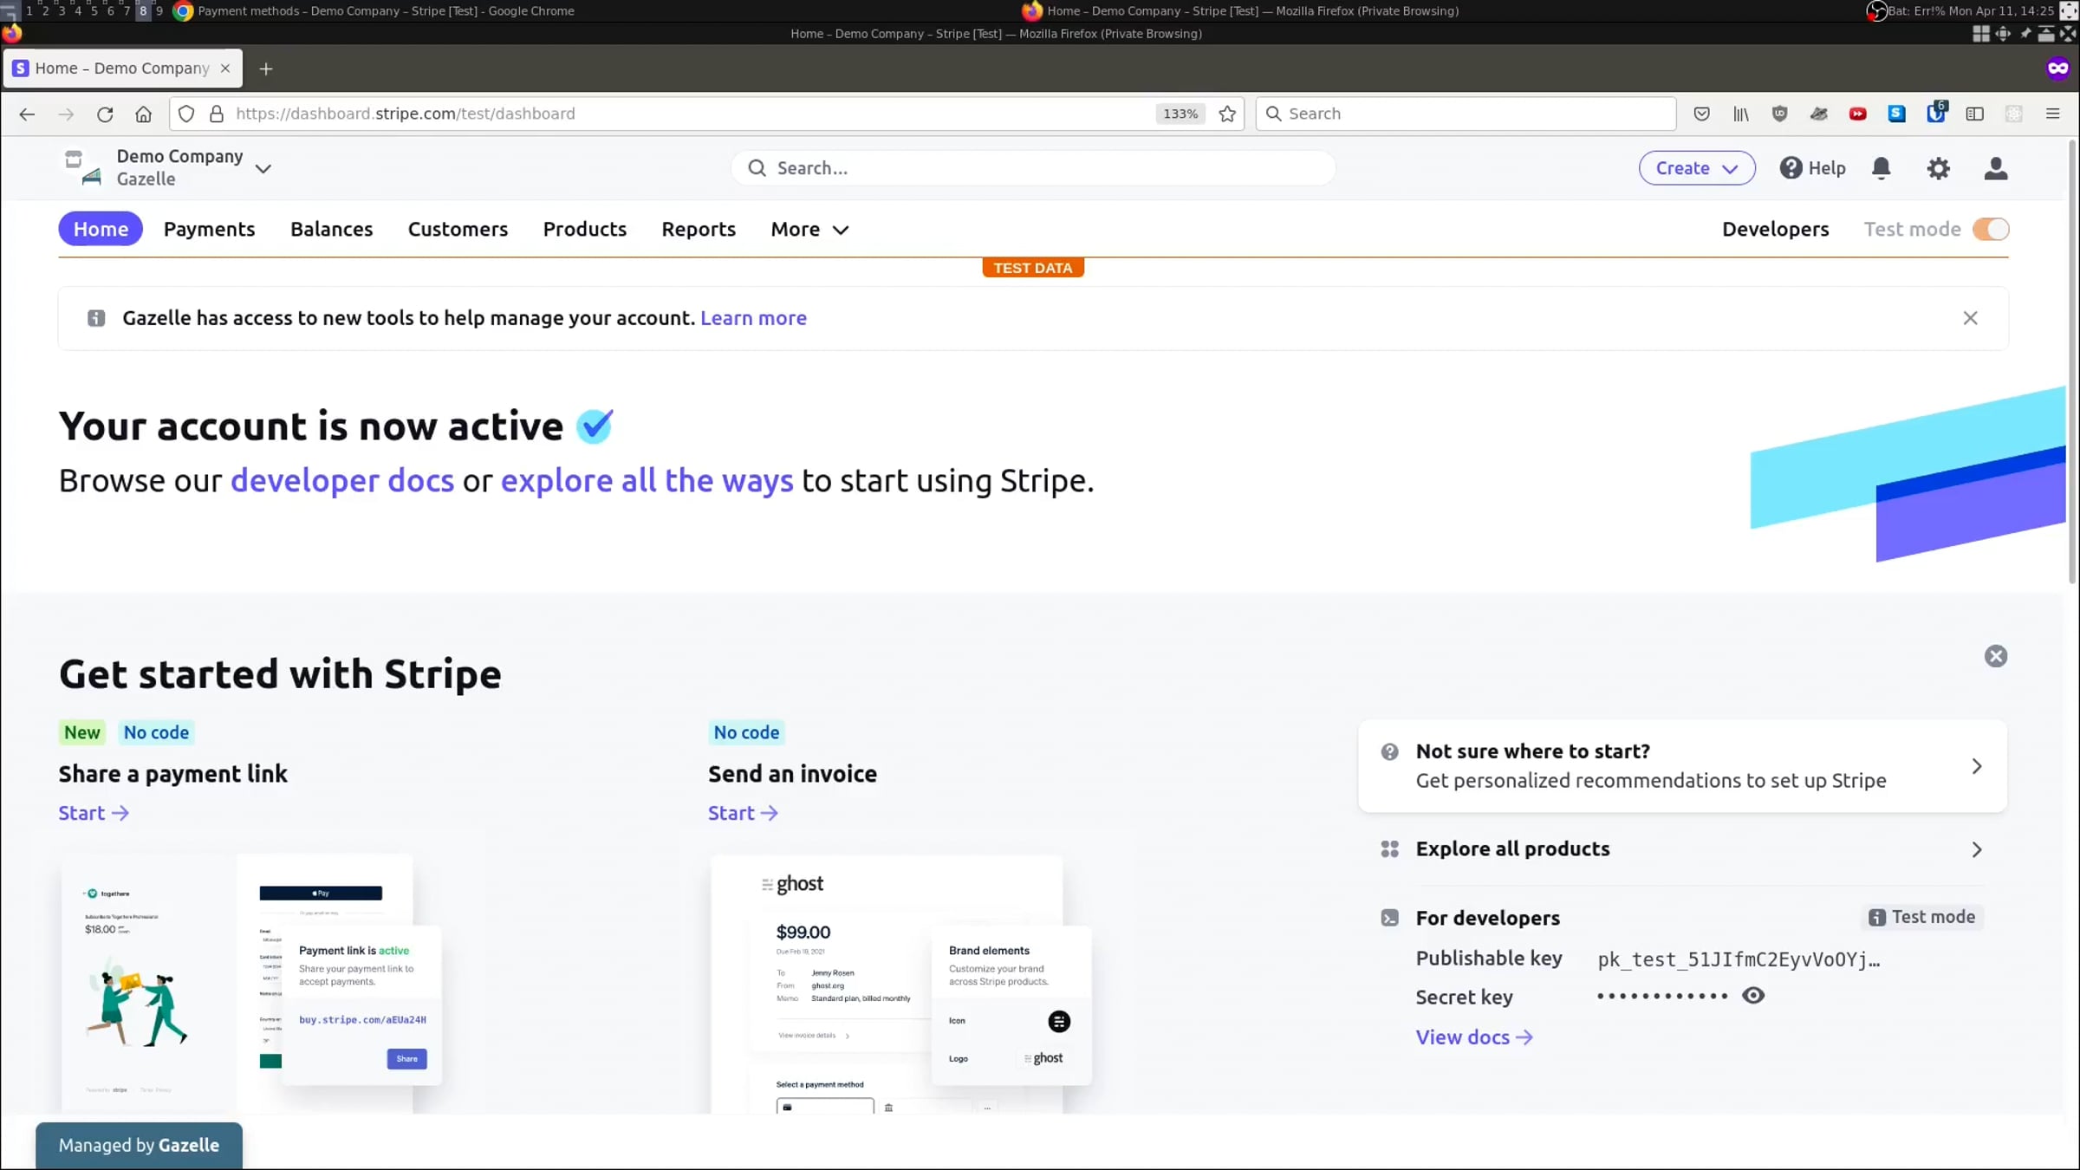Reload the page in Firefox
Screen dimensions: 2080x1170
(x=105, y=114)
